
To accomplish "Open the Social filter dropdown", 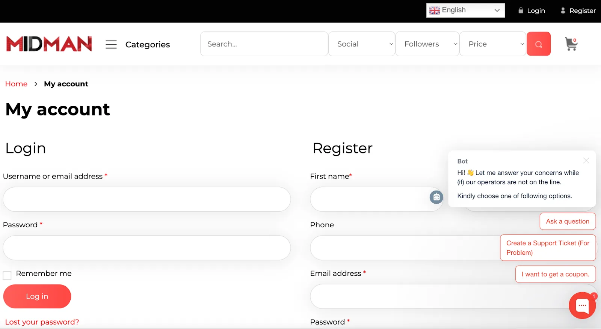I will point(361,44).
